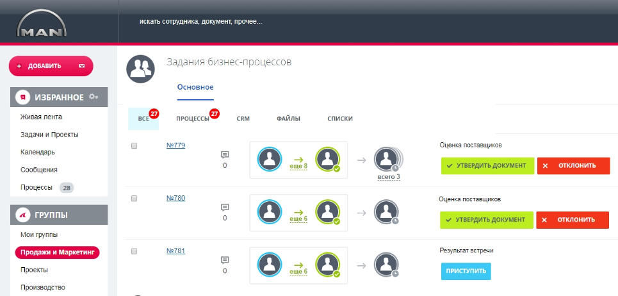Click comment icon for task №779
618x296 pixels.
coord(225,154)
